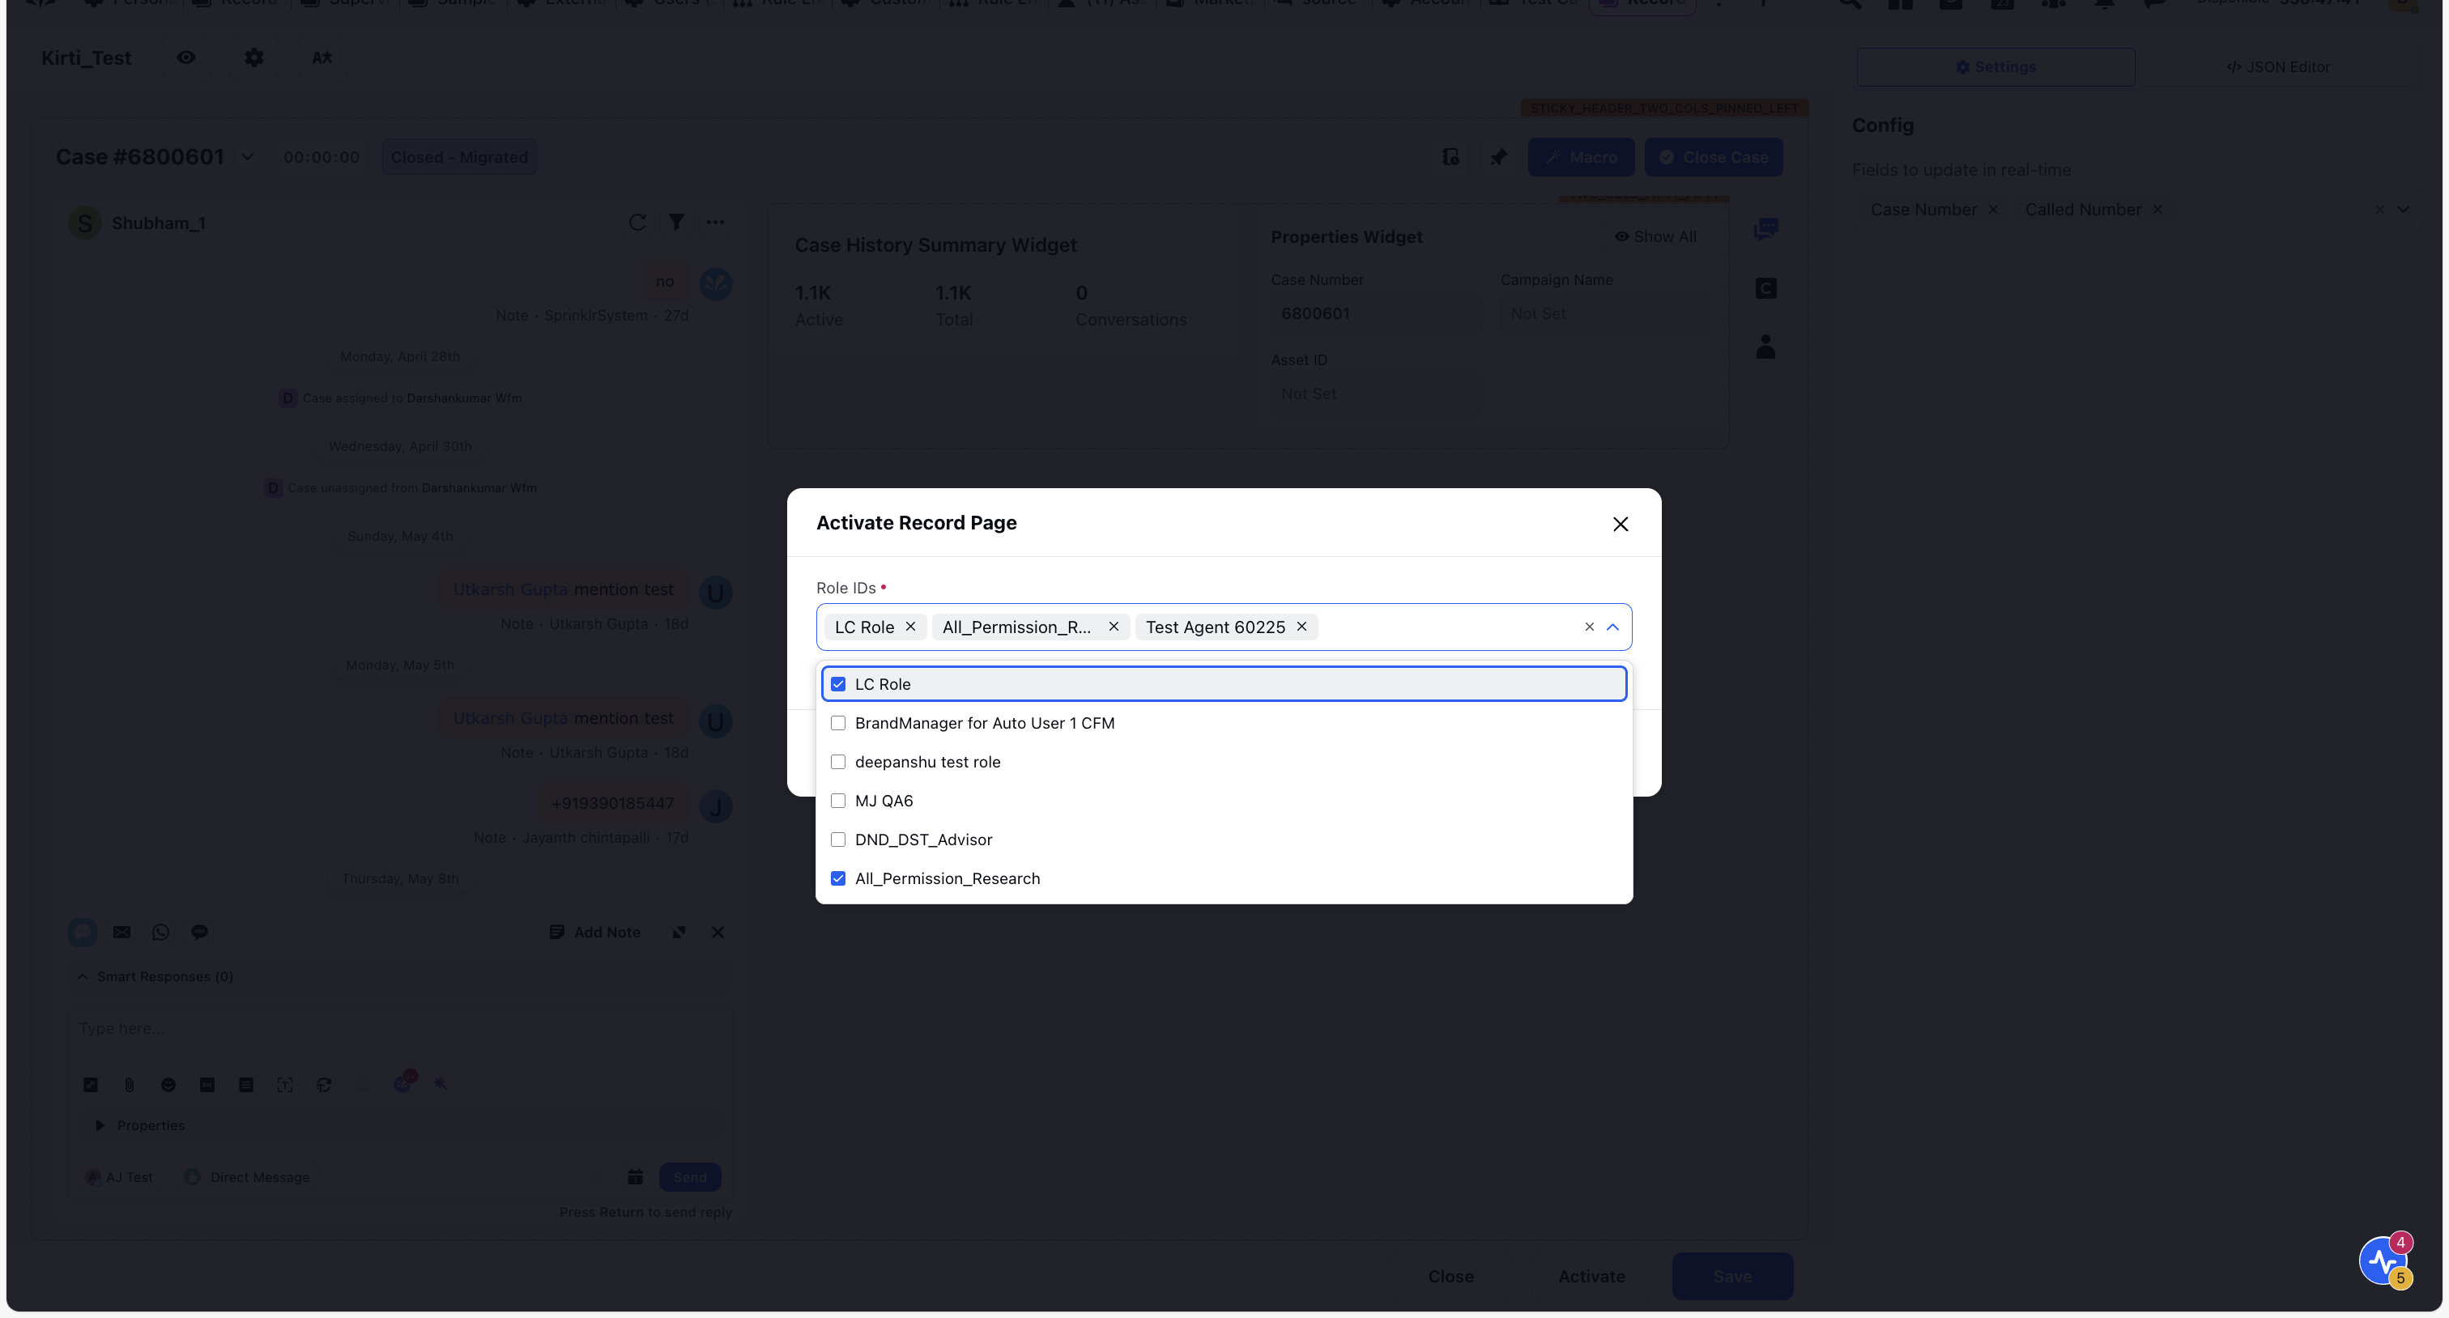Open the conversation filter funnel icon

coord(676,223)
